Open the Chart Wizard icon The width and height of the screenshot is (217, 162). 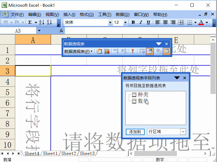coord(107,51)
